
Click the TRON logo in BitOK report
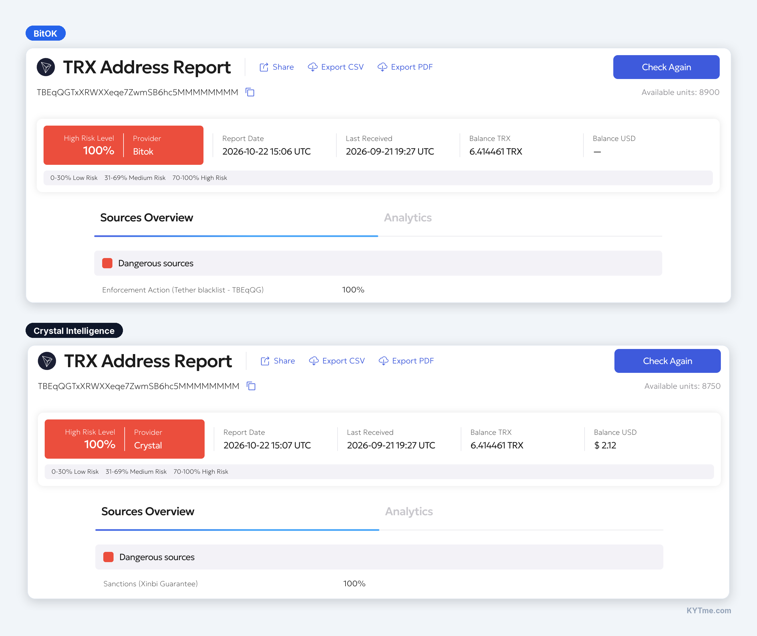click(46, 67)
